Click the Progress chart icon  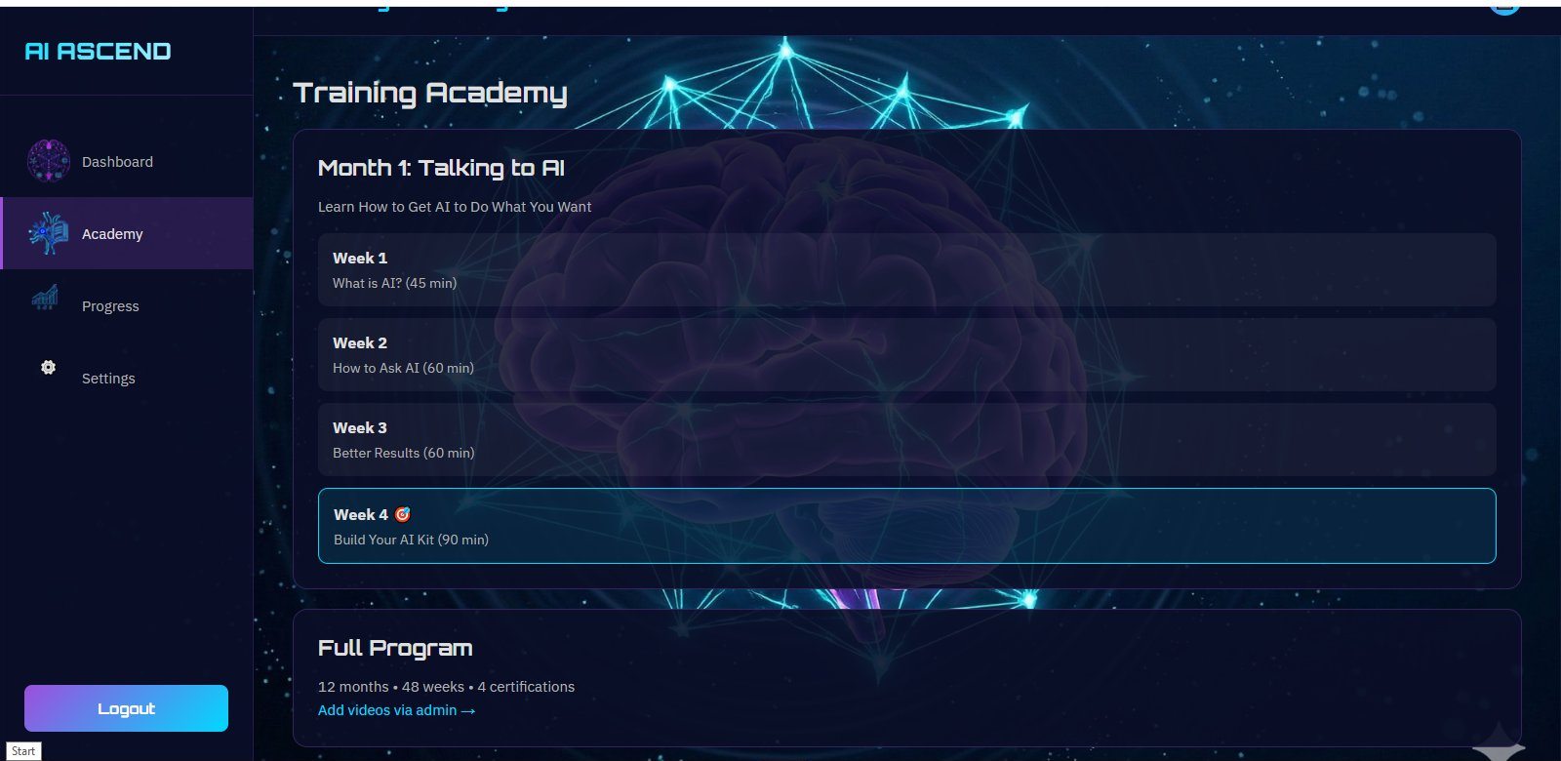point(45,297)
